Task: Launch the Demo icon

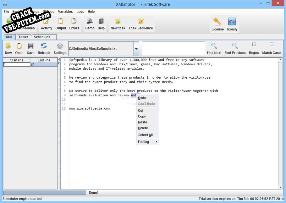Action: point(90,24)
